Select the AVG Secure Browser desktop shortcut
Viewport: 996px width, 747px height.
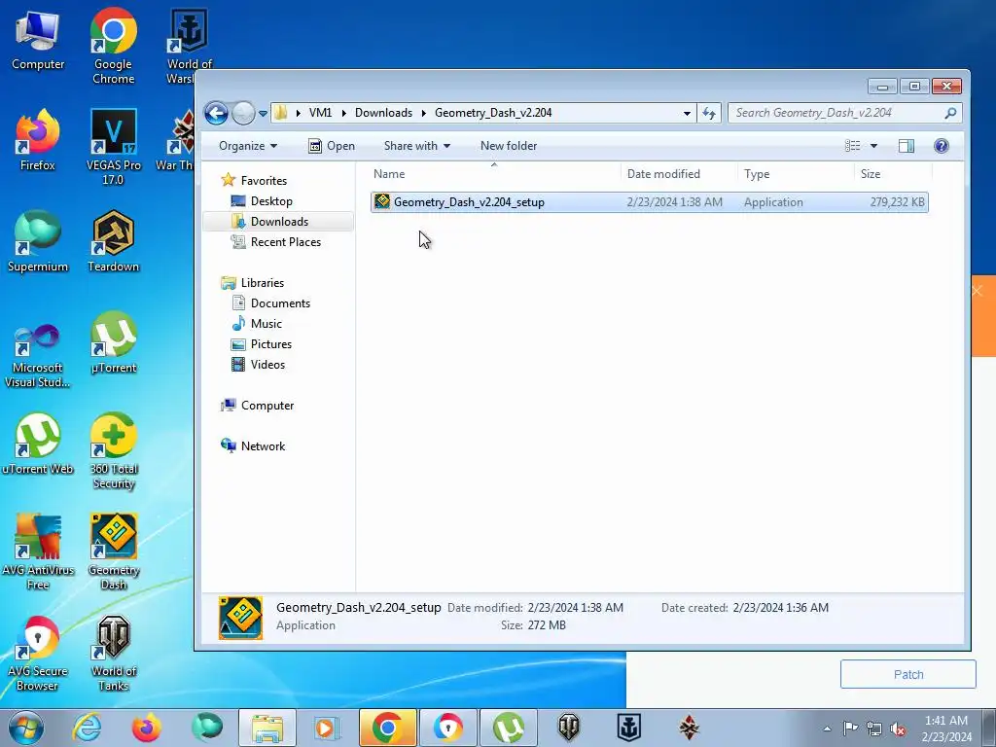[x=38, y=654]
